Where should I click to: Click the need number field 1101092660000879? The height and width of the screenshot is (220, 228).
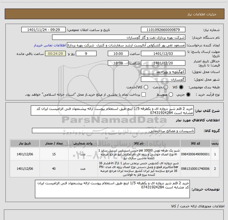[163, 30]
